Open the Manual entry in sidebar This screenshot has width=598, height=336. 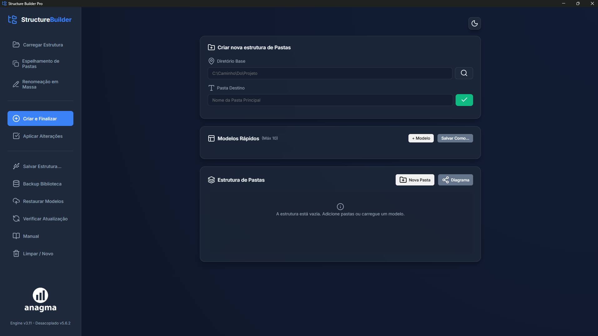coord(40,236)
